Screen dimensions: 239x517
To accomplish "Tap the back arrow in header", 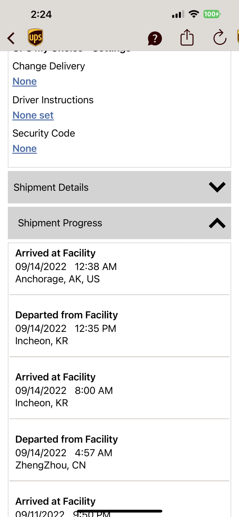I will point(11,39).
